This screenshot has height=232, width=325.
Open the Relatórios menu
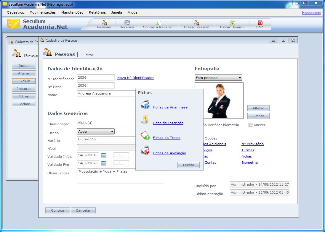(x=97, y=12)
